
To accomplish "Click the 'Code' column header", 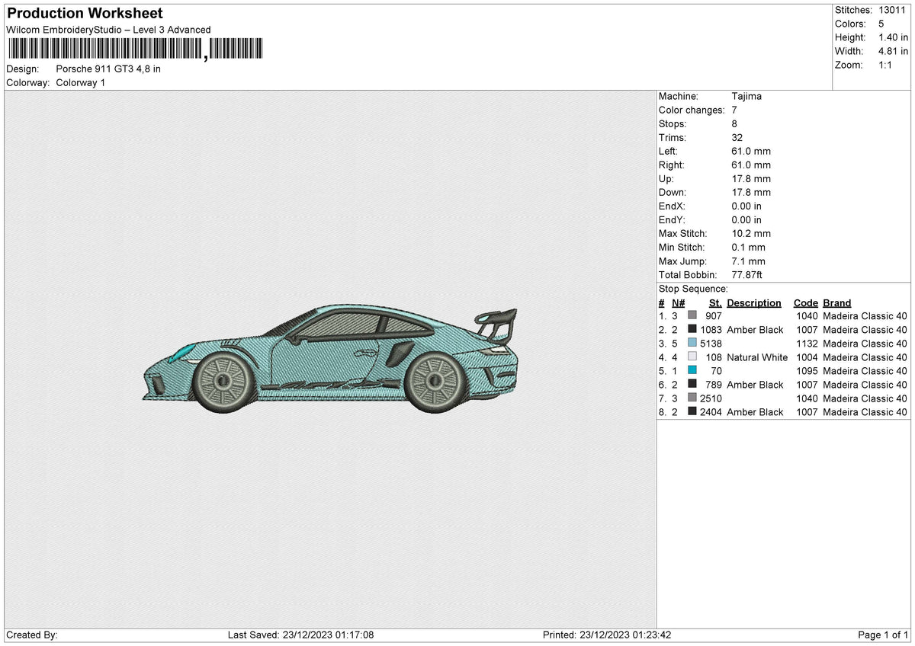I will pyautogui.click(x=805, y=302).
